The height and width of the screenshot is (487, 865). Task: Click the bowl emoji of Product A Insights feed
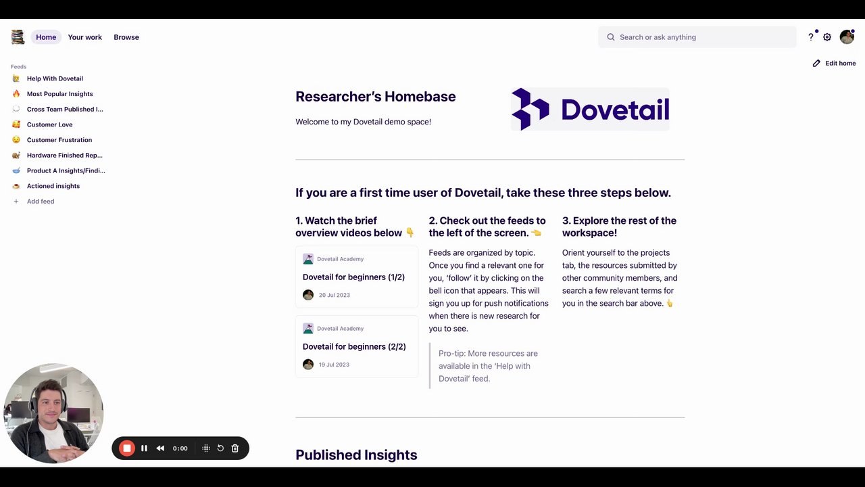(x=16, y=170)
